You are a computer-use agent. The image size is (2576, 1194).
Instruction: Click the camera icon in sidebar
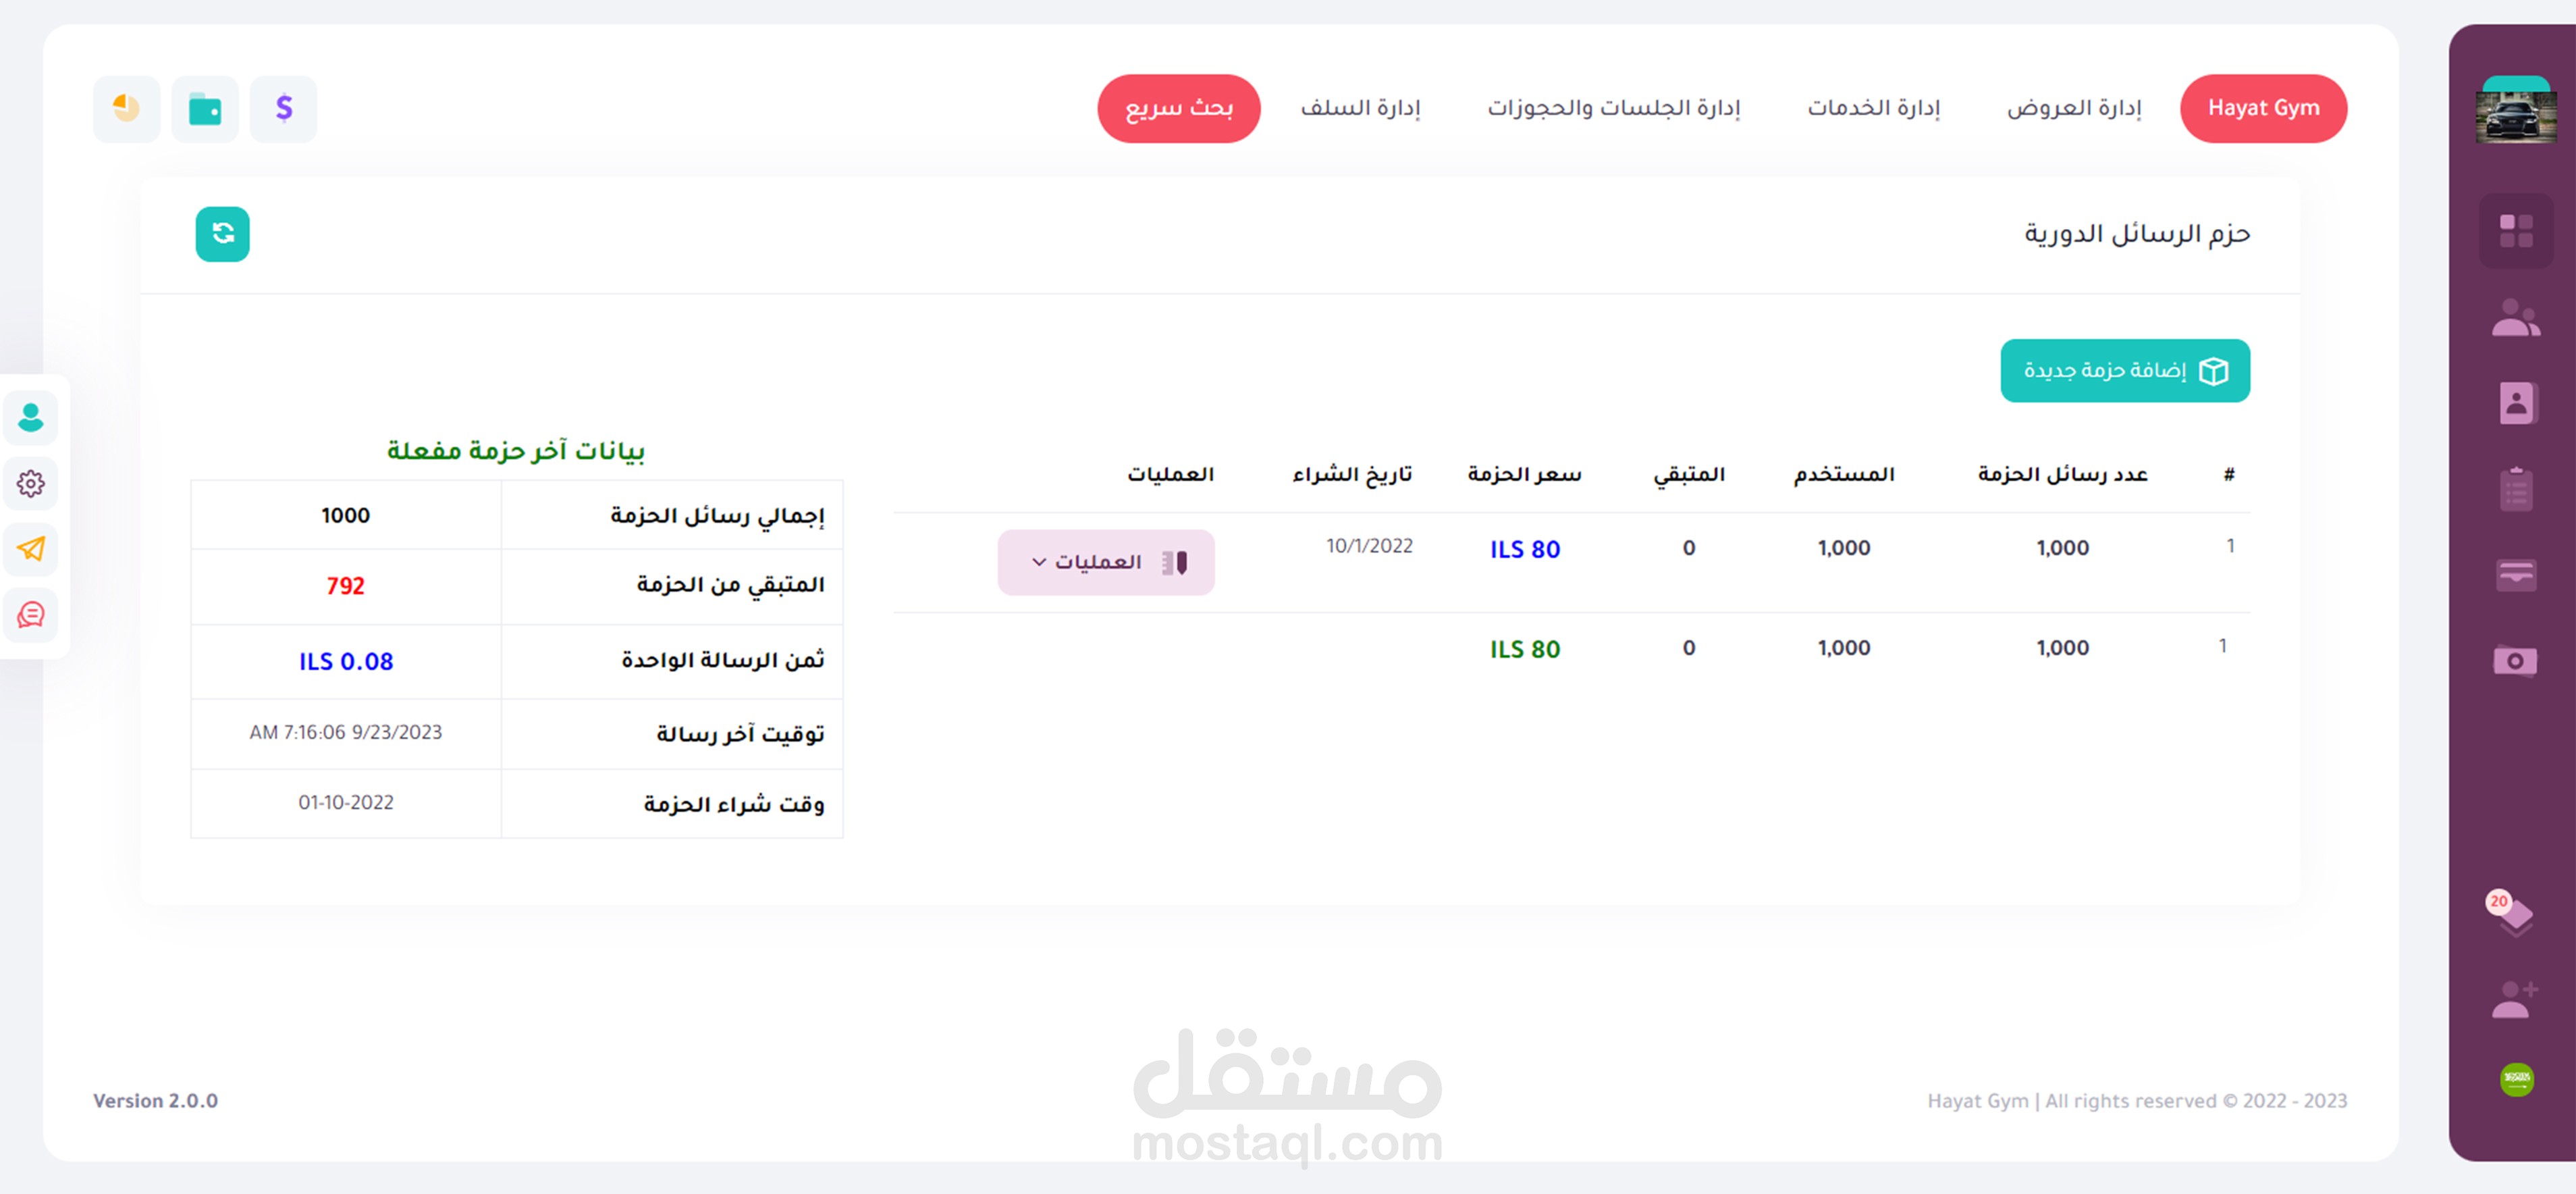pos(2516,660)
